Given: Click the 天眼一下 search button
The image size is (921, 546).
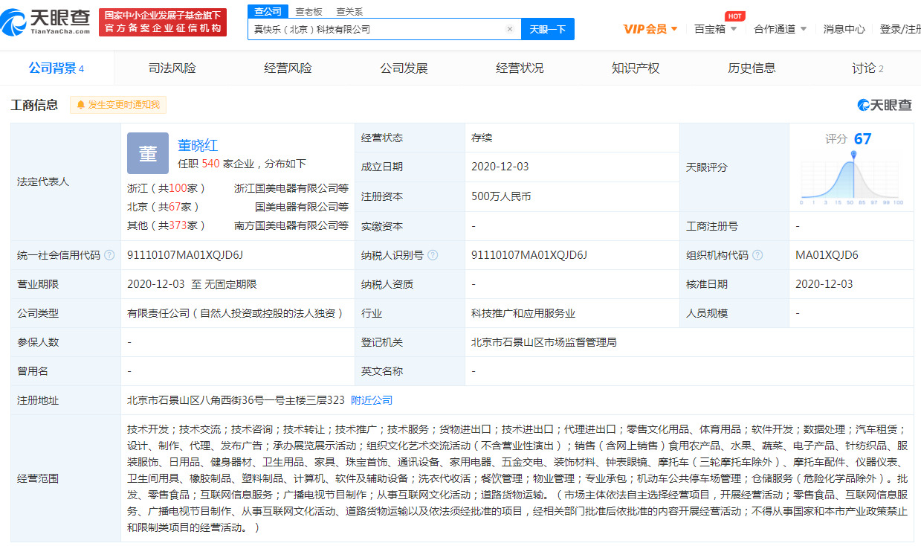Looking at the screenshot, I should 548,29.
